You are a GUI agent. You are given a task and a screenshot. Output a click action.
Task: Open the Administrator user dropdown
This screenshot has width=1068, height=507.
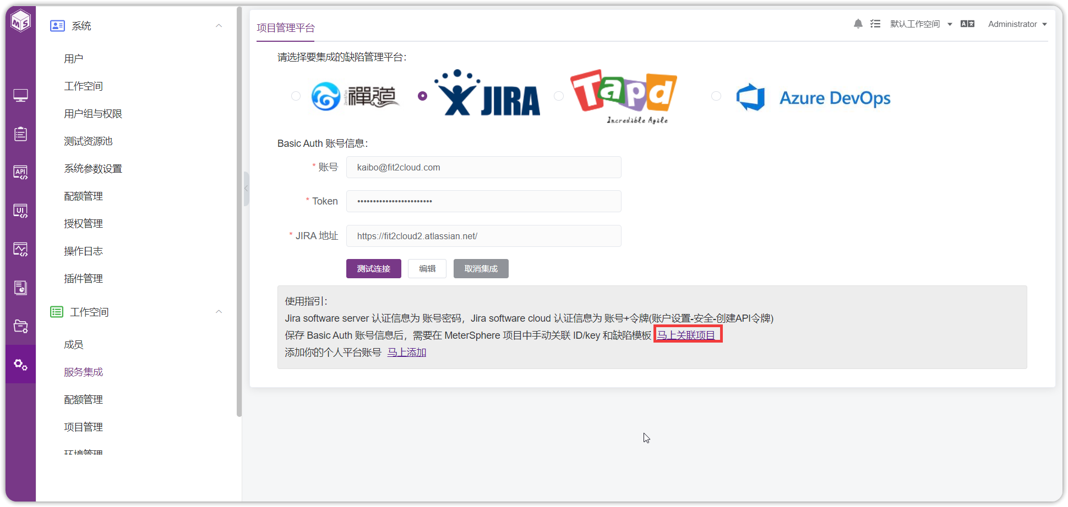pos(1017,24)
